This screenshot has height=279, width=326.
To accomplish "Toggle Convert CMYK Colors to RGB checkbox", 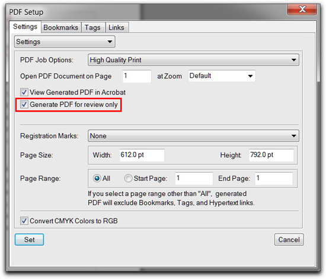I will click(24, 221).
